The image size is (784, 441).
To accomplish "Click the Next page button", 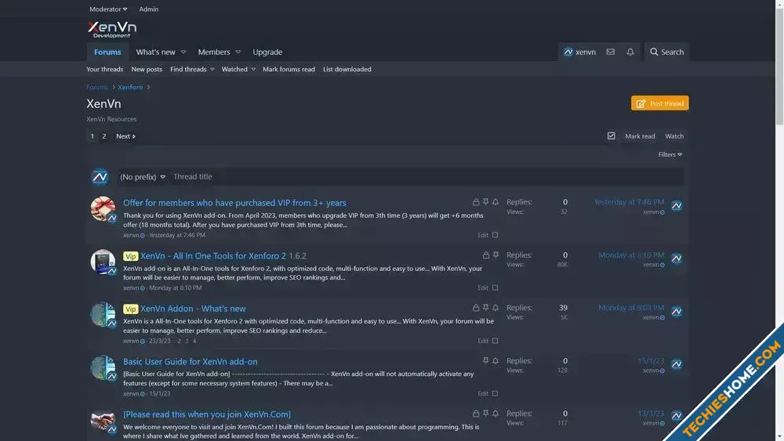I will pos(125,136).
